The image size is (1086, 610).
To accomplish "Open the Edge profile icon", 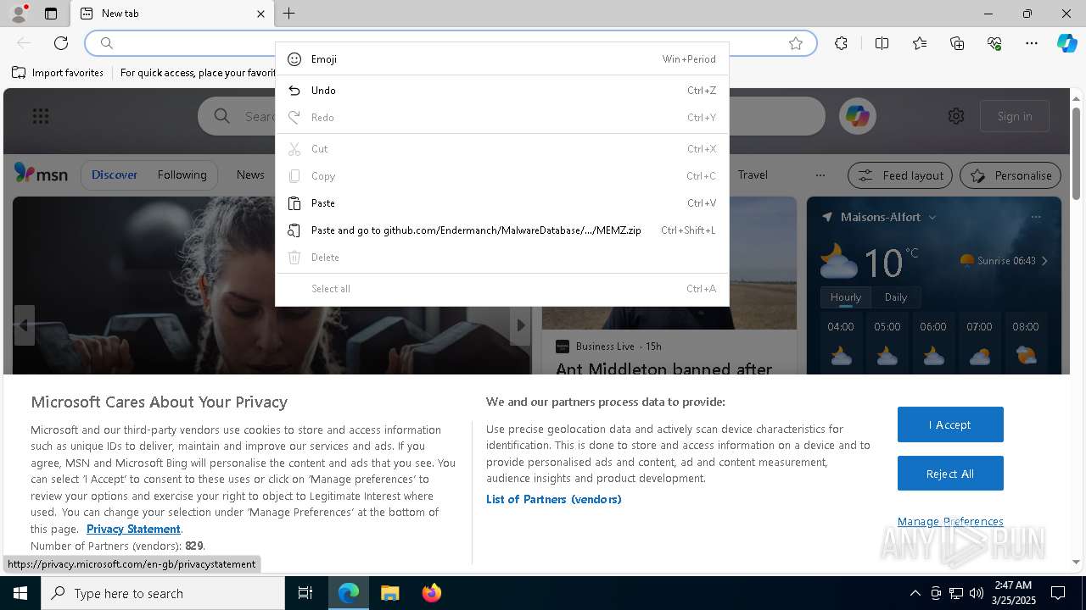I will click(x=18, y=14).
